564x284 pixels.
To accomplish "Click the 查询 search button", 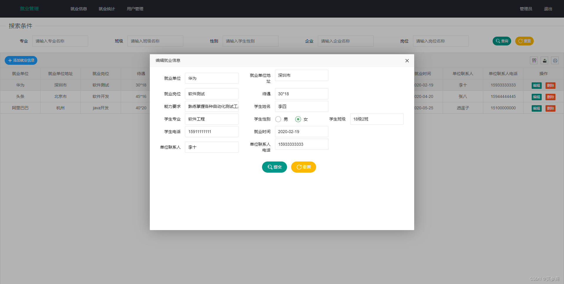I will point(502,41).
